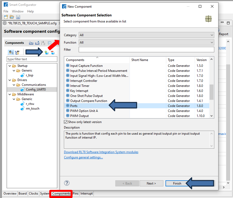The height and width of the screenshot is (198, 233).
Task: Click the Import configuration icon in Components panel
Action: coord(31,43)
